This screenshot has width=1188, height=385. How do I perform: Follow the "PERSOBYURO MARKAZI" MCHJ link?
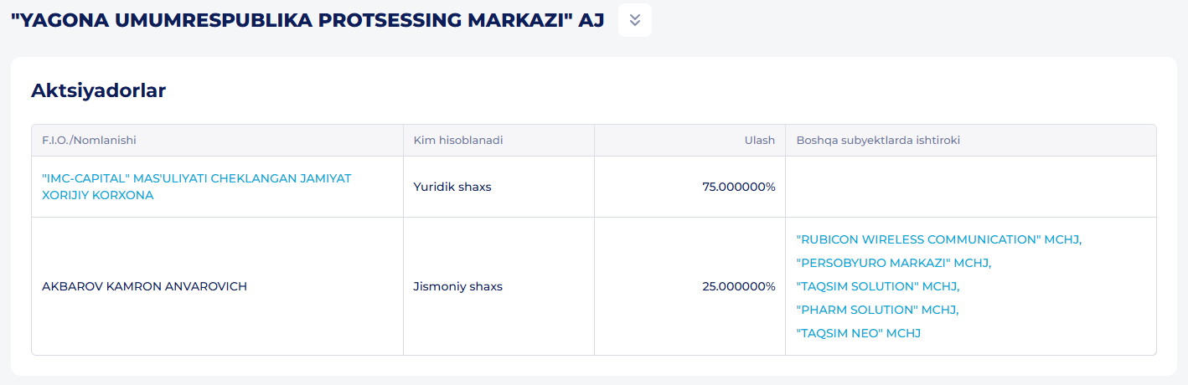(x=893, y=263)
